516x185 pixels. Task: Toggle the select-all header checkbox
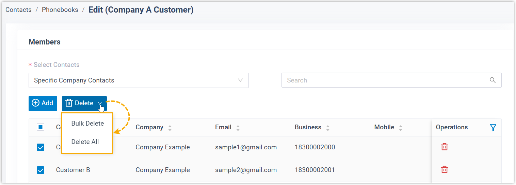[x=41, y=127]
